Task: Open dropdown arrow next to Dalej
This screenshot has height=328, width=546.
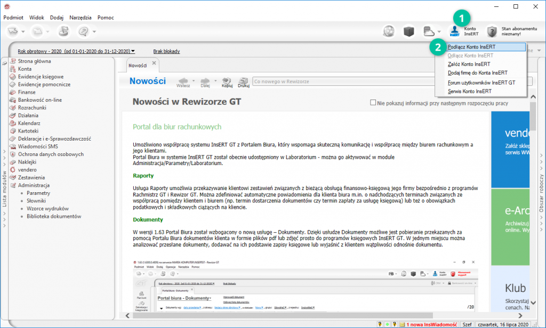Action: click(x=215, y=81)
